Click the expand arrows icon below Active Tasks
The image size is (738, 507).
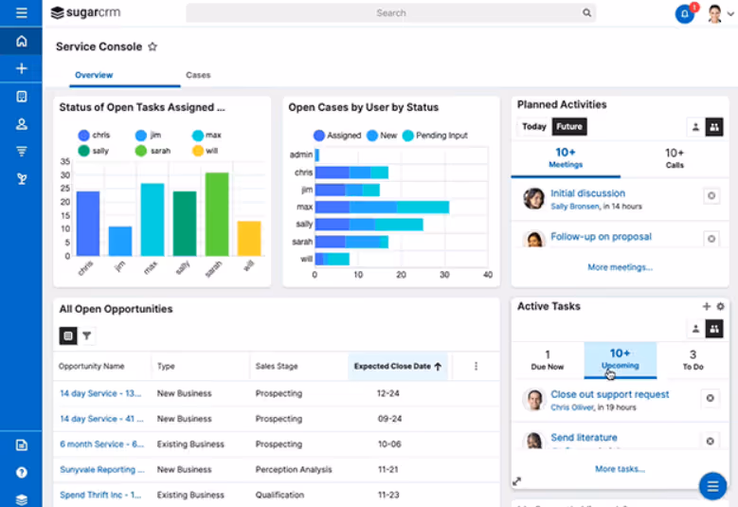[516, 481]
